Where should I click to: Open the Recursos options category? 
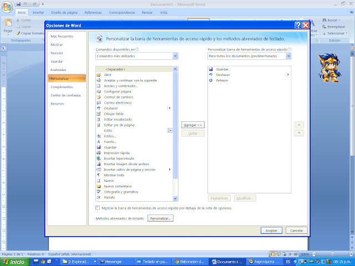[57, 104]
